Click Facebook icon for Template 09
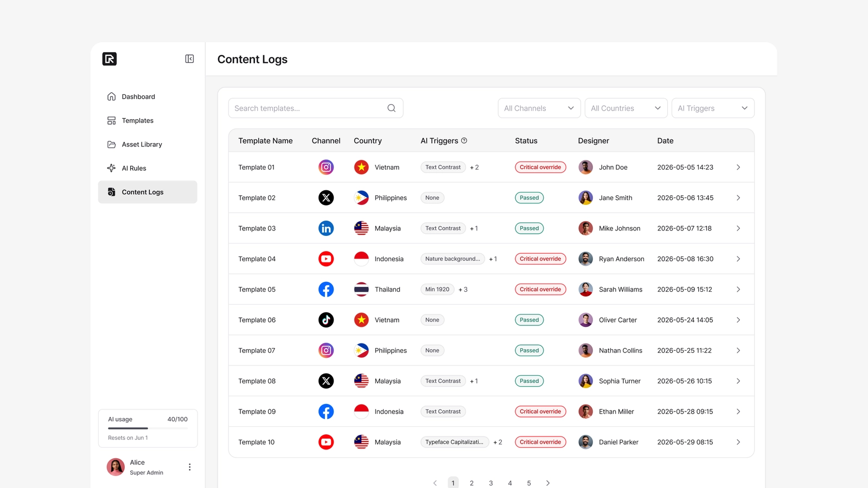This screenshot has width=868, height=488. pyautogui.click(x=326, y=412)
